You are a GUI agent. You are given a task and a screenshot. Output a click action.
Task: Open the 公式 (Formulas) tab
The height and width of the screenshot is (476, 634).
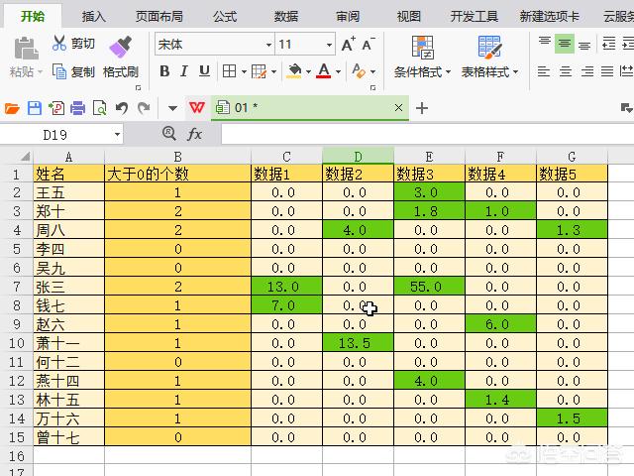[x=225, y=16]
